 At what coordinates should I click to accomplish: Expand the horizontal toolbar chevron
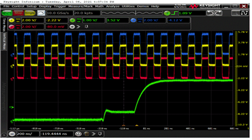pyautogui.click(x=93, y=134)
